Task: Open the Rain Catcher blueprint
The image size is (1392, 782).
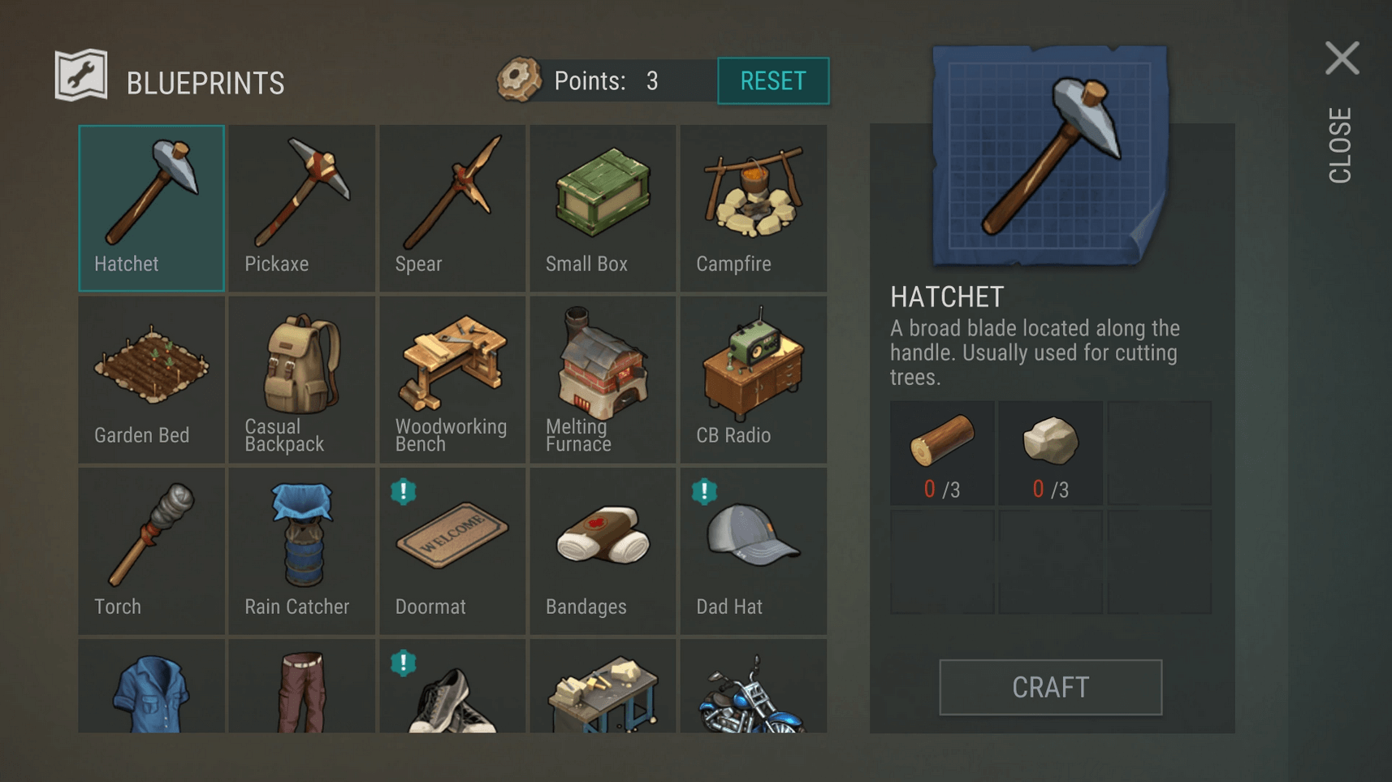Action: (301, 551)
